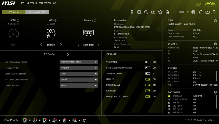Enable the VMD (RAID) toggle
This screenshot has height=124, width=219.
(148, 62)
